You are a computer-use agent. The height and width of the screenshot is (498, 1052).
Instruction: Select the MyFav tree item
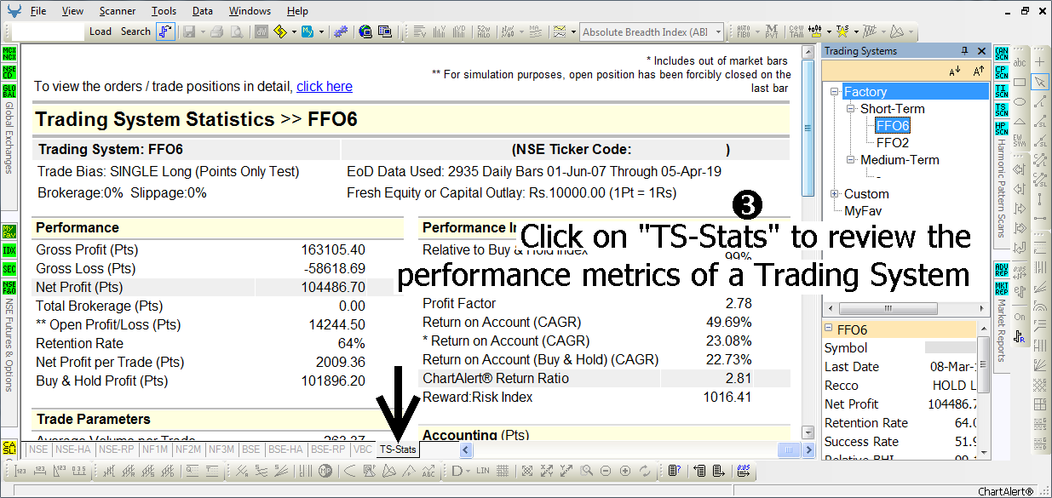863,210
